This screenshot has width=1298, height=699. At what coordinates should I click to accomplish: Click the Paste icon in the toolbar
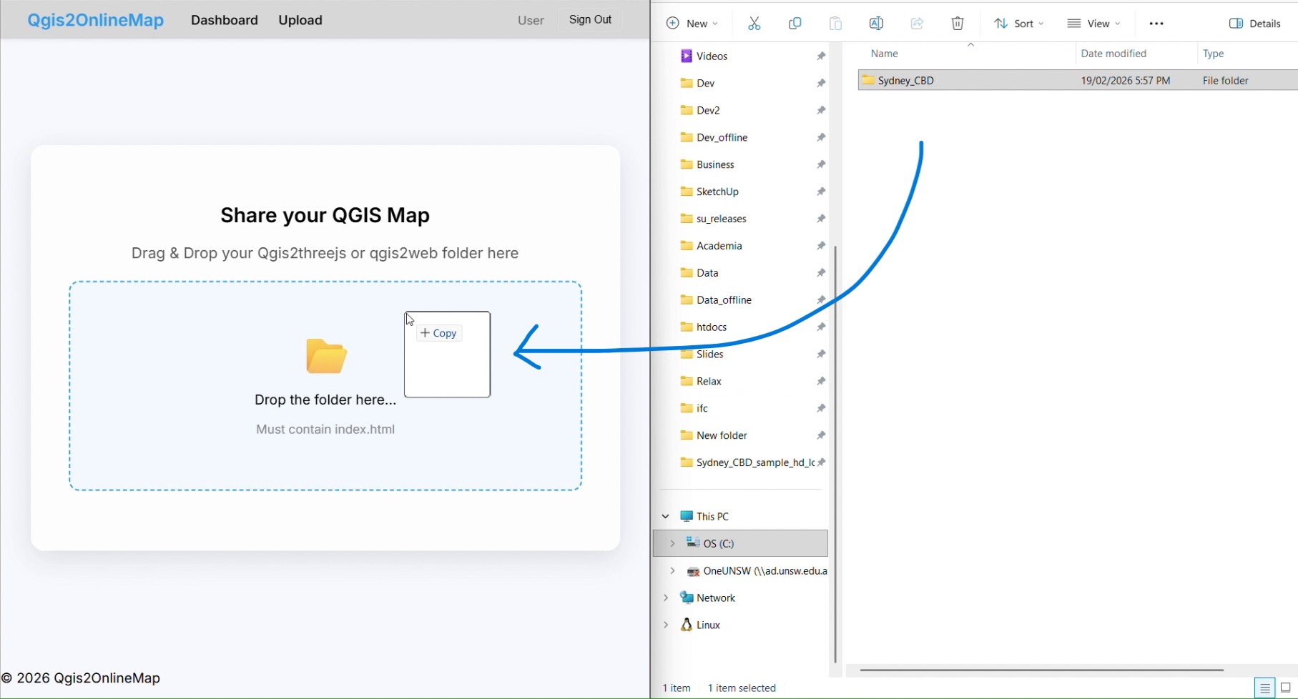pos(835,23)
